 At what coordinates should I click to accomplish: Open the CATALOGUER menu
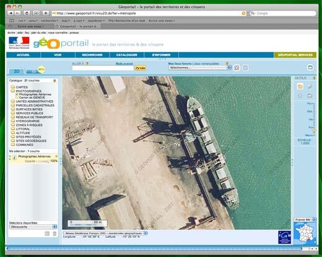tap(127, 55)
